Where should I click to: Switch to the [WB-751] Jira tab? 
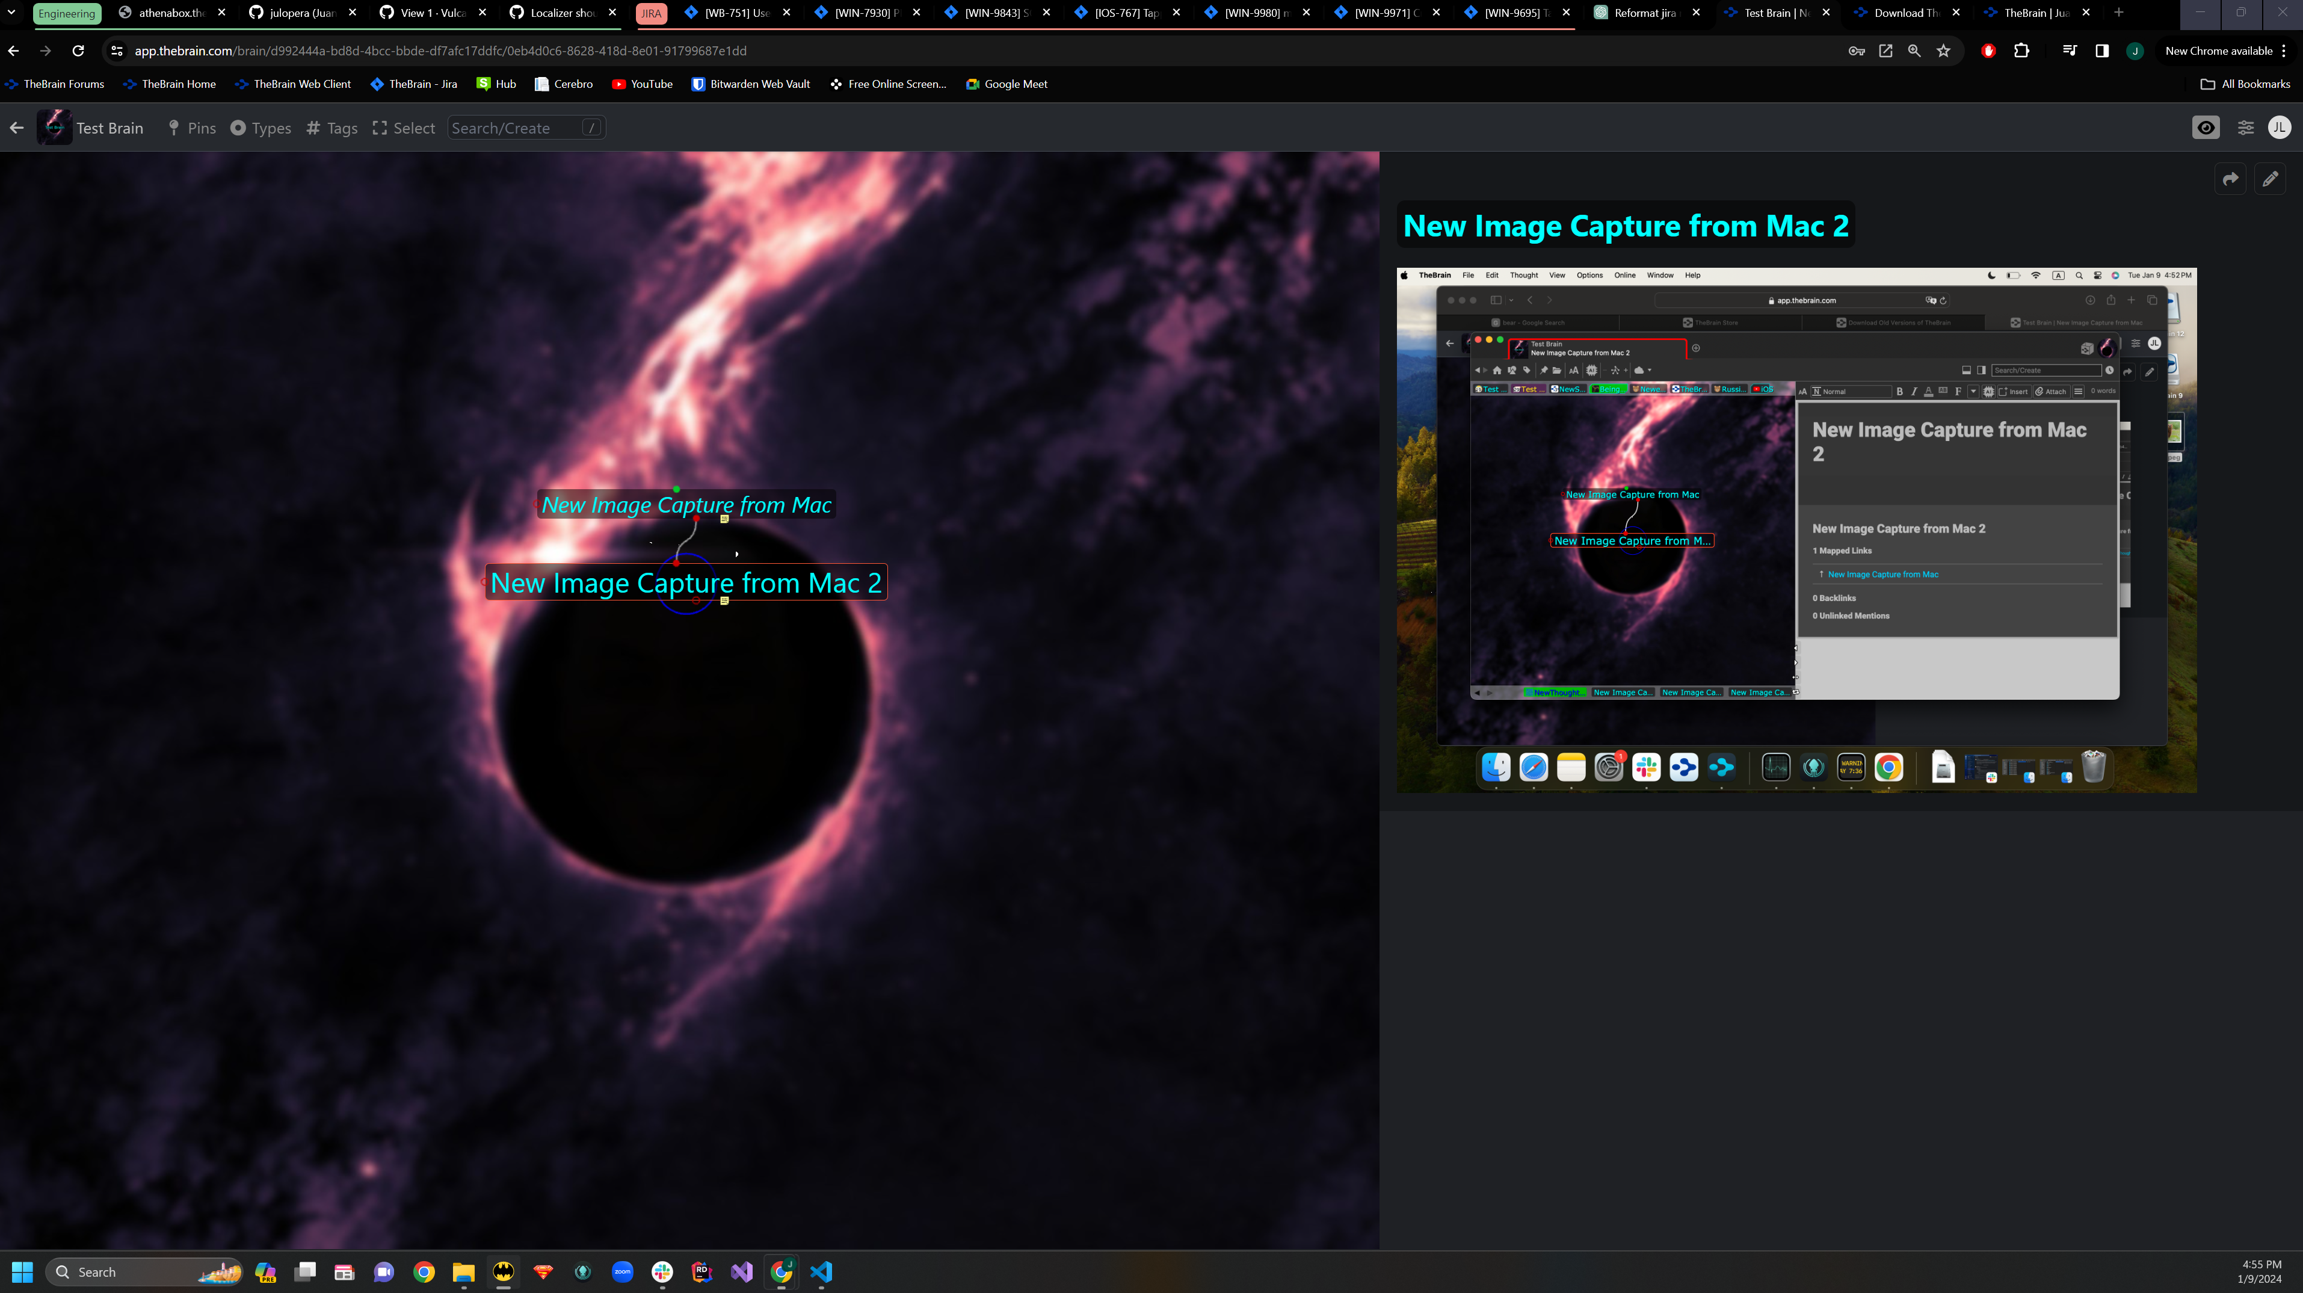[x=736, y=13]
